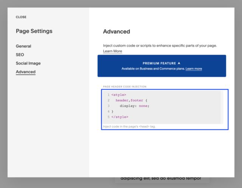Click the Advanced heading text
Viewport: 242px width, 188px height.
click(116, 31)
